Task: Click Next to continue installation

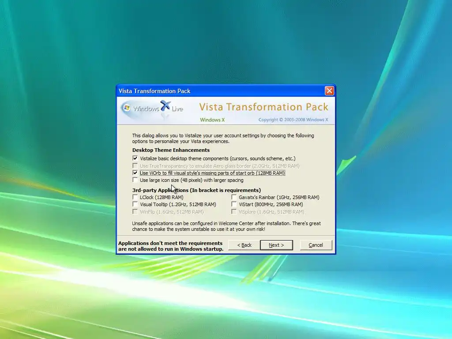Action: pyautogui.click(x=276, y=245)
